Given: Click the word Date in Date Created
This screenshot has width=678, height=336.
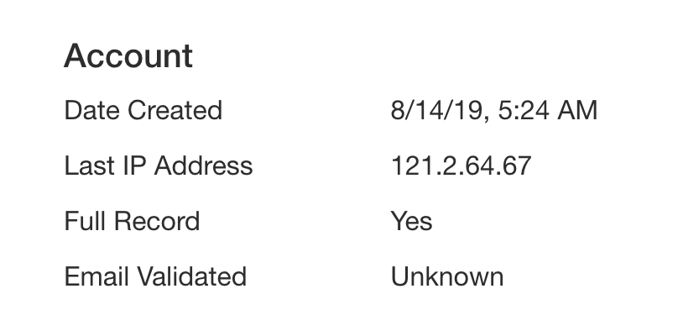Looking at the screenshot, I should (x=91, y=110).
